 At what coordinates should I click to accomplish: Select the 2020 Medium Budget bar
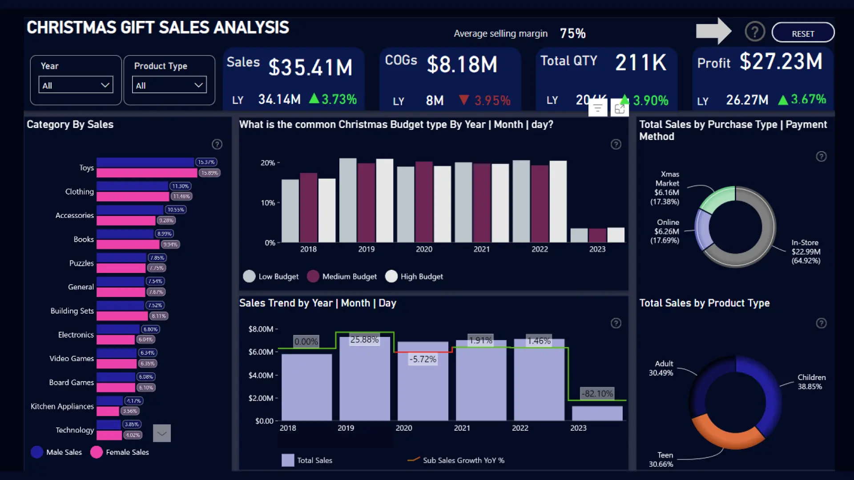[424, 202]
